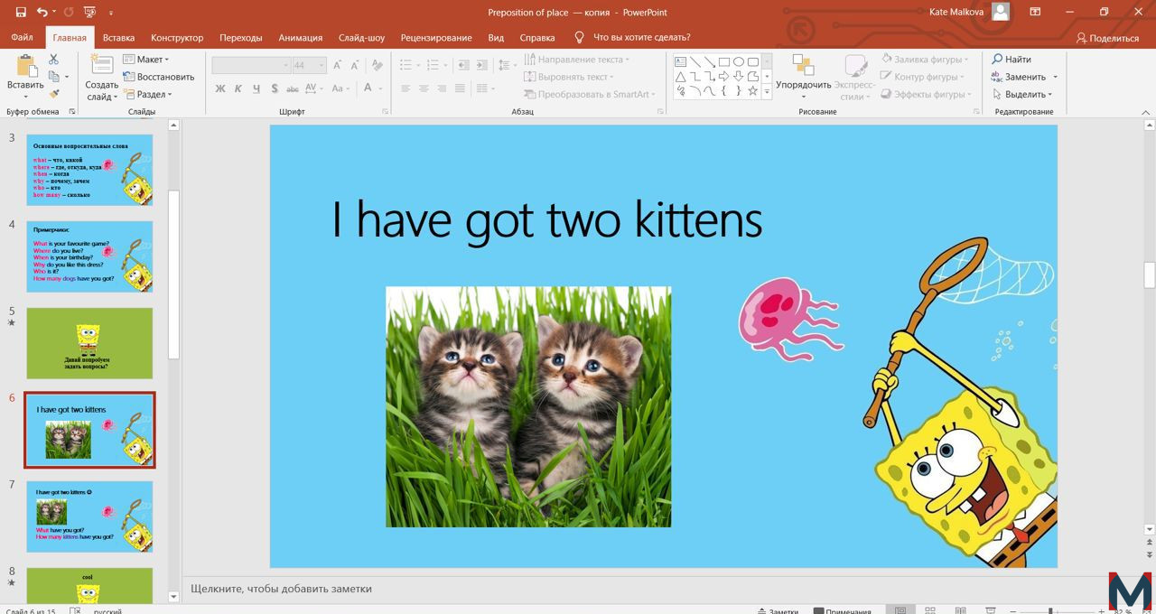The height and width of the screenshot is (614, 1156).
Task: Click the Восстановить reset button
Action: point(158,77)
